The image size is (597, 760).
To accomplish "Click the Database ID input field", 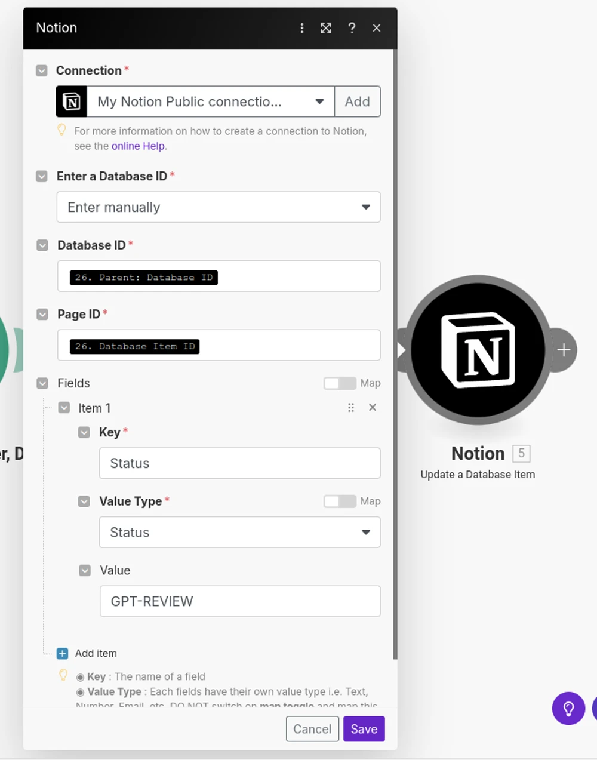I will [219, 276].
